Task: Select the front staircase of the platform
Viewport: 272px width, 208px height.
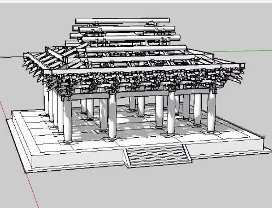Action: pos(158,155)
